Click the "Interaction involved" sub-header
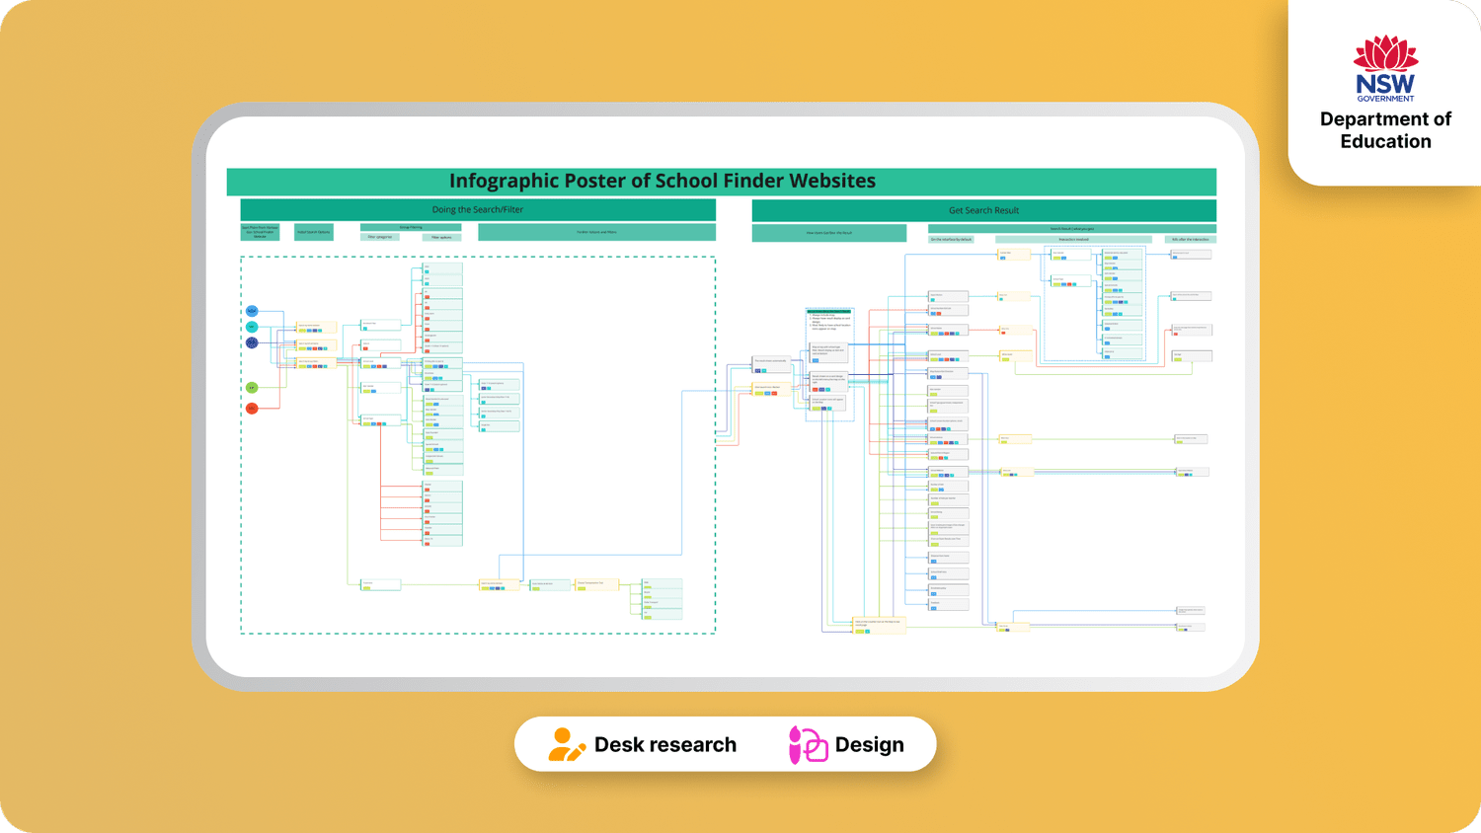Screen dimensions: 1481x833 click(1074, 239)
